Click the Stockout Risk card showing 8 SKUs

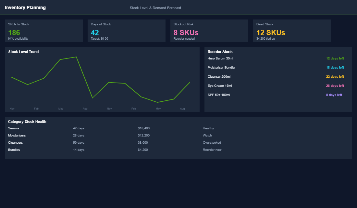pyautogui.click(x=209, y=31)
